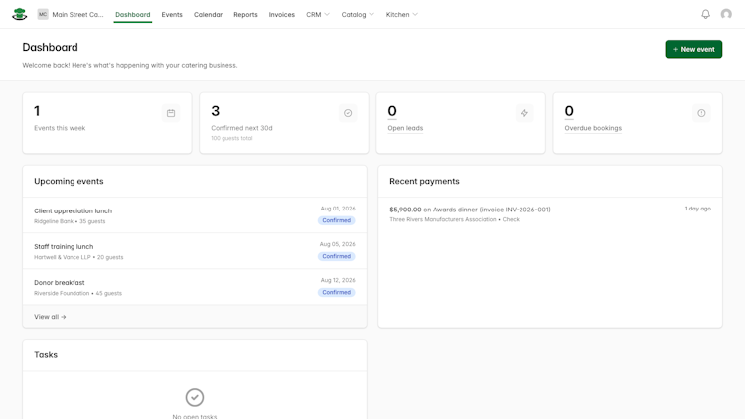Click the checkmark icon on Confirmed next 30d card
Viewport: 745px width, 419px height.
pos(348,113)
